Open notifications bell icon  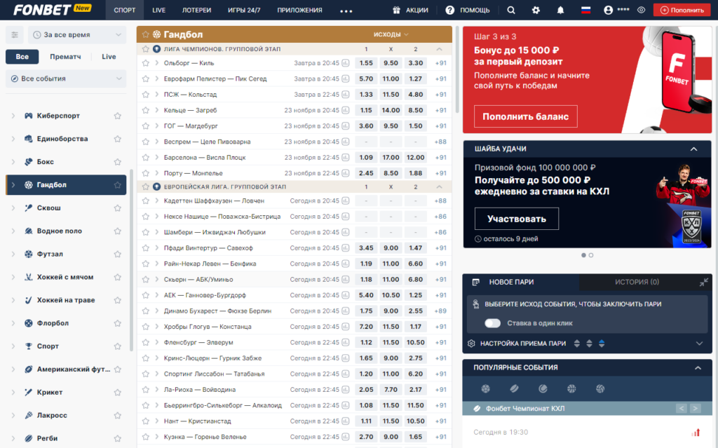560,10
